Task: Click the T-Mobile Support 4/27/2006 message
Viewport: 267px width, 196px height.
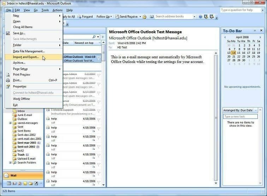Action: click(x=73, y=112)
